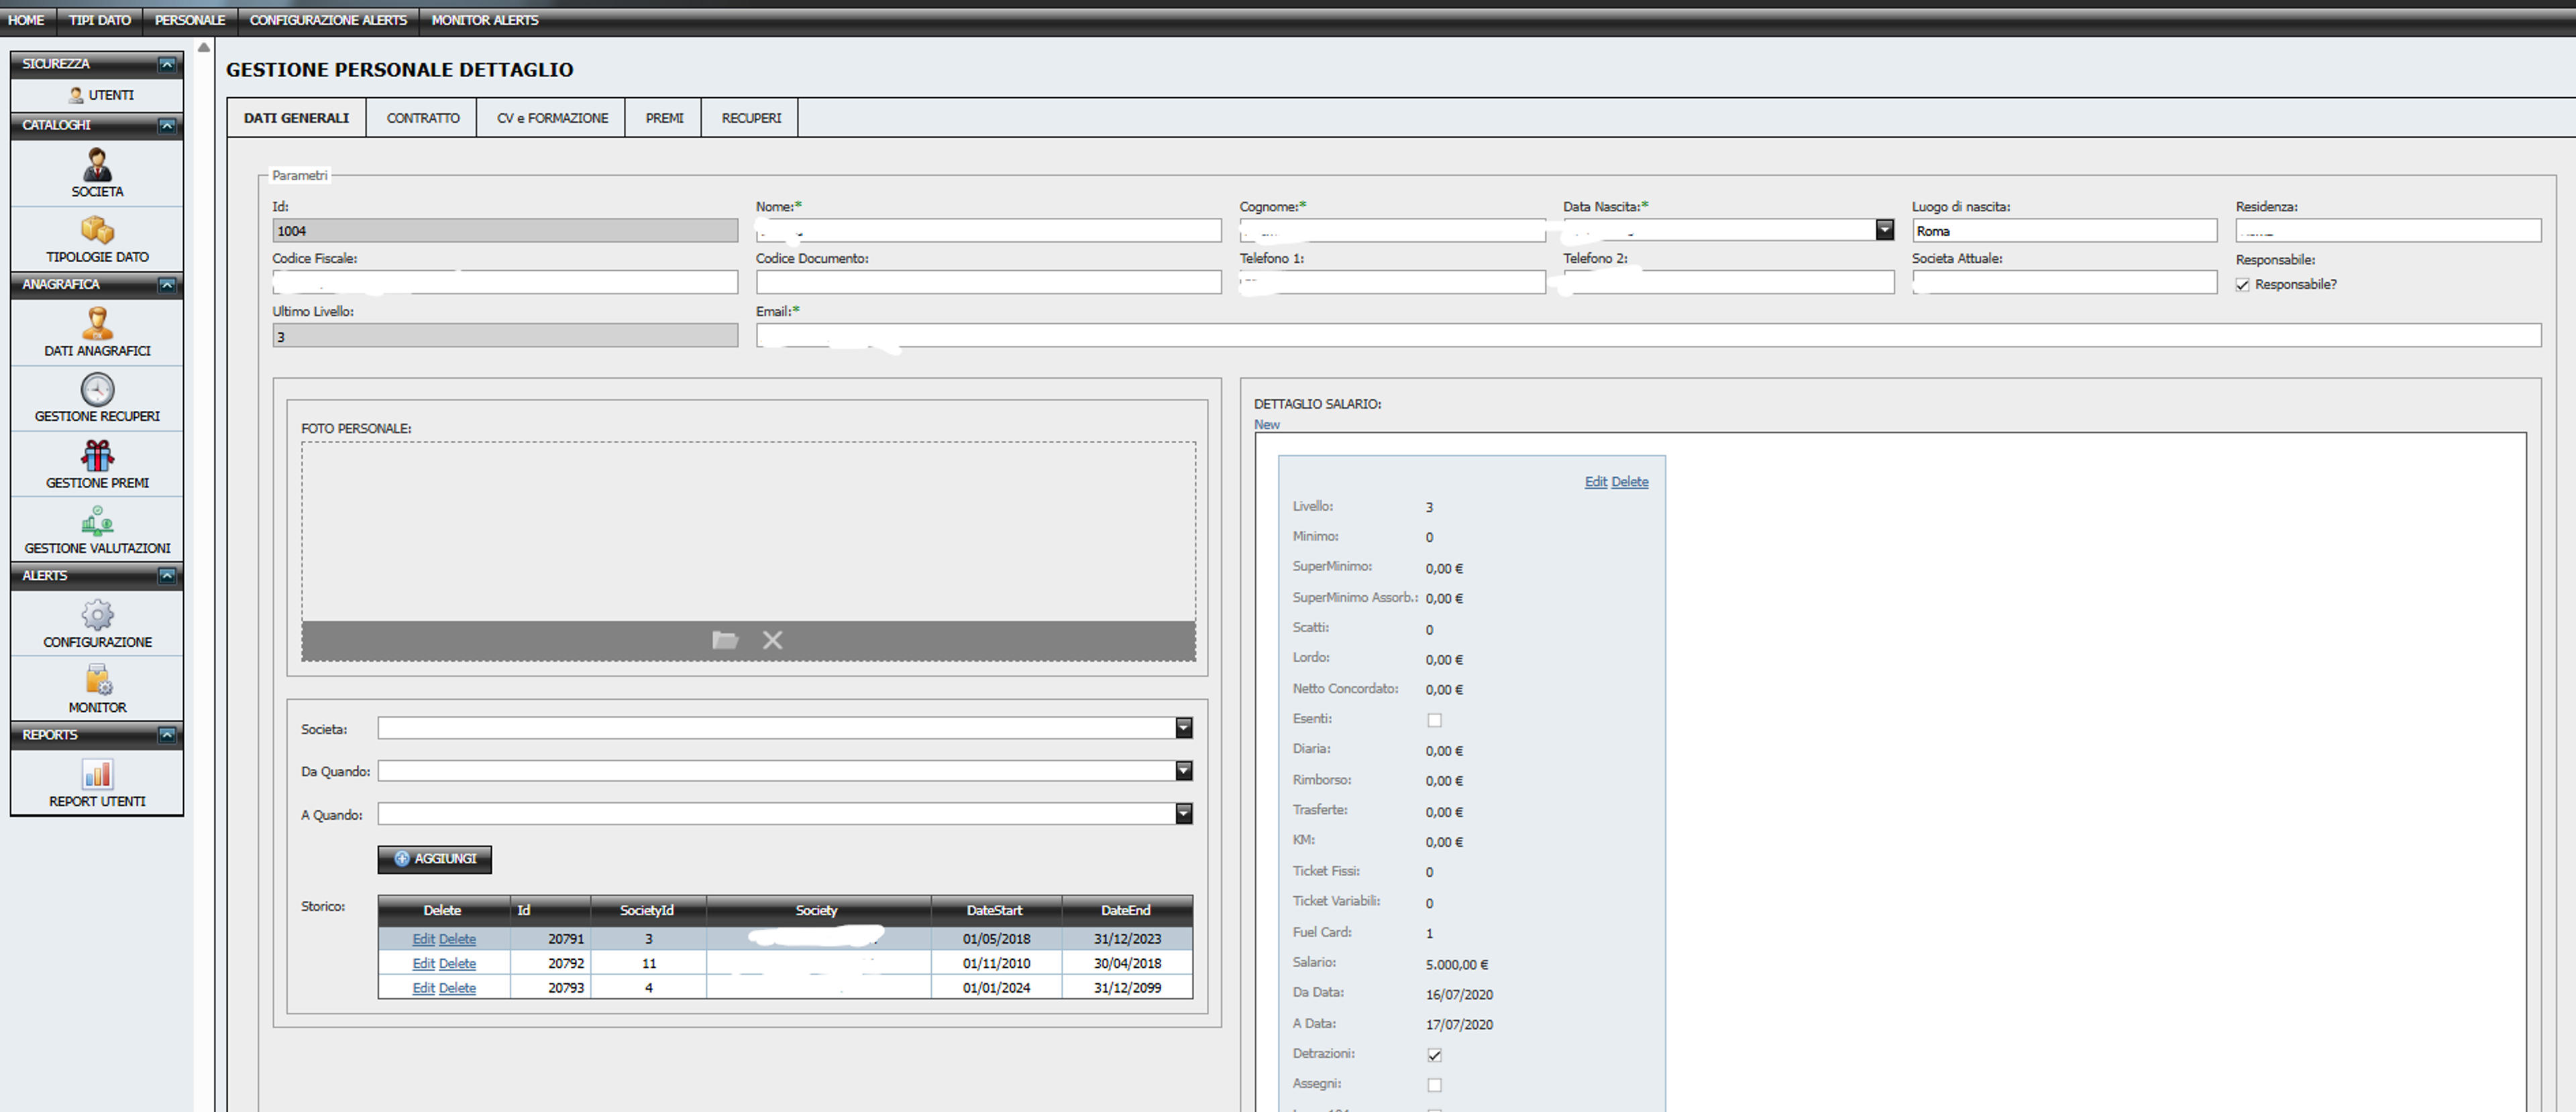
Task: Open the SOCIETA catalog icon
Action: [x=97, y=164]
